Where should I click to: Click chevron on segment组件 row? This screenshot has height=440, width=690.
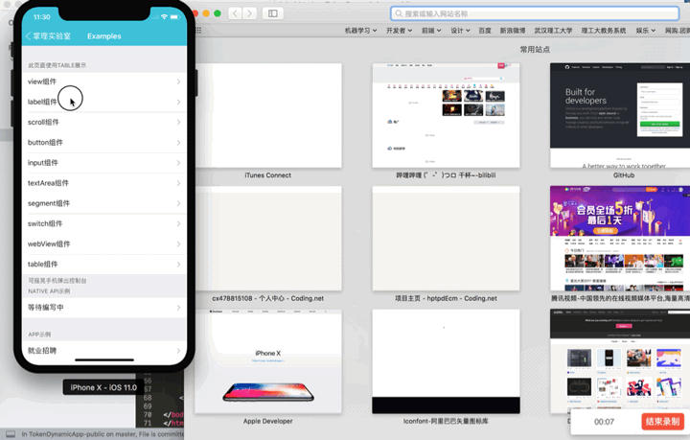click(178, 203)
